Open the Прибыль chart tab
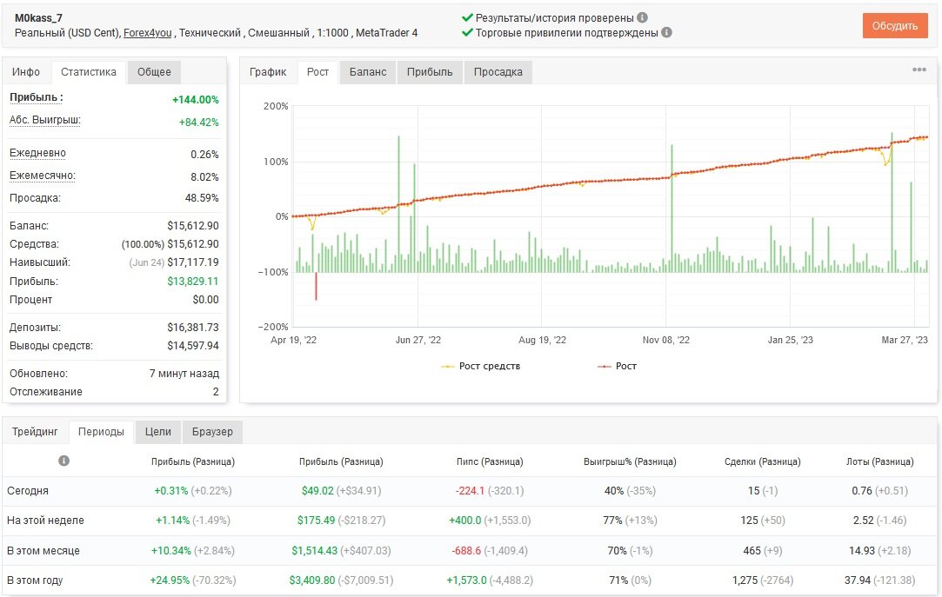The image size is (942, 597). point(430,72)
